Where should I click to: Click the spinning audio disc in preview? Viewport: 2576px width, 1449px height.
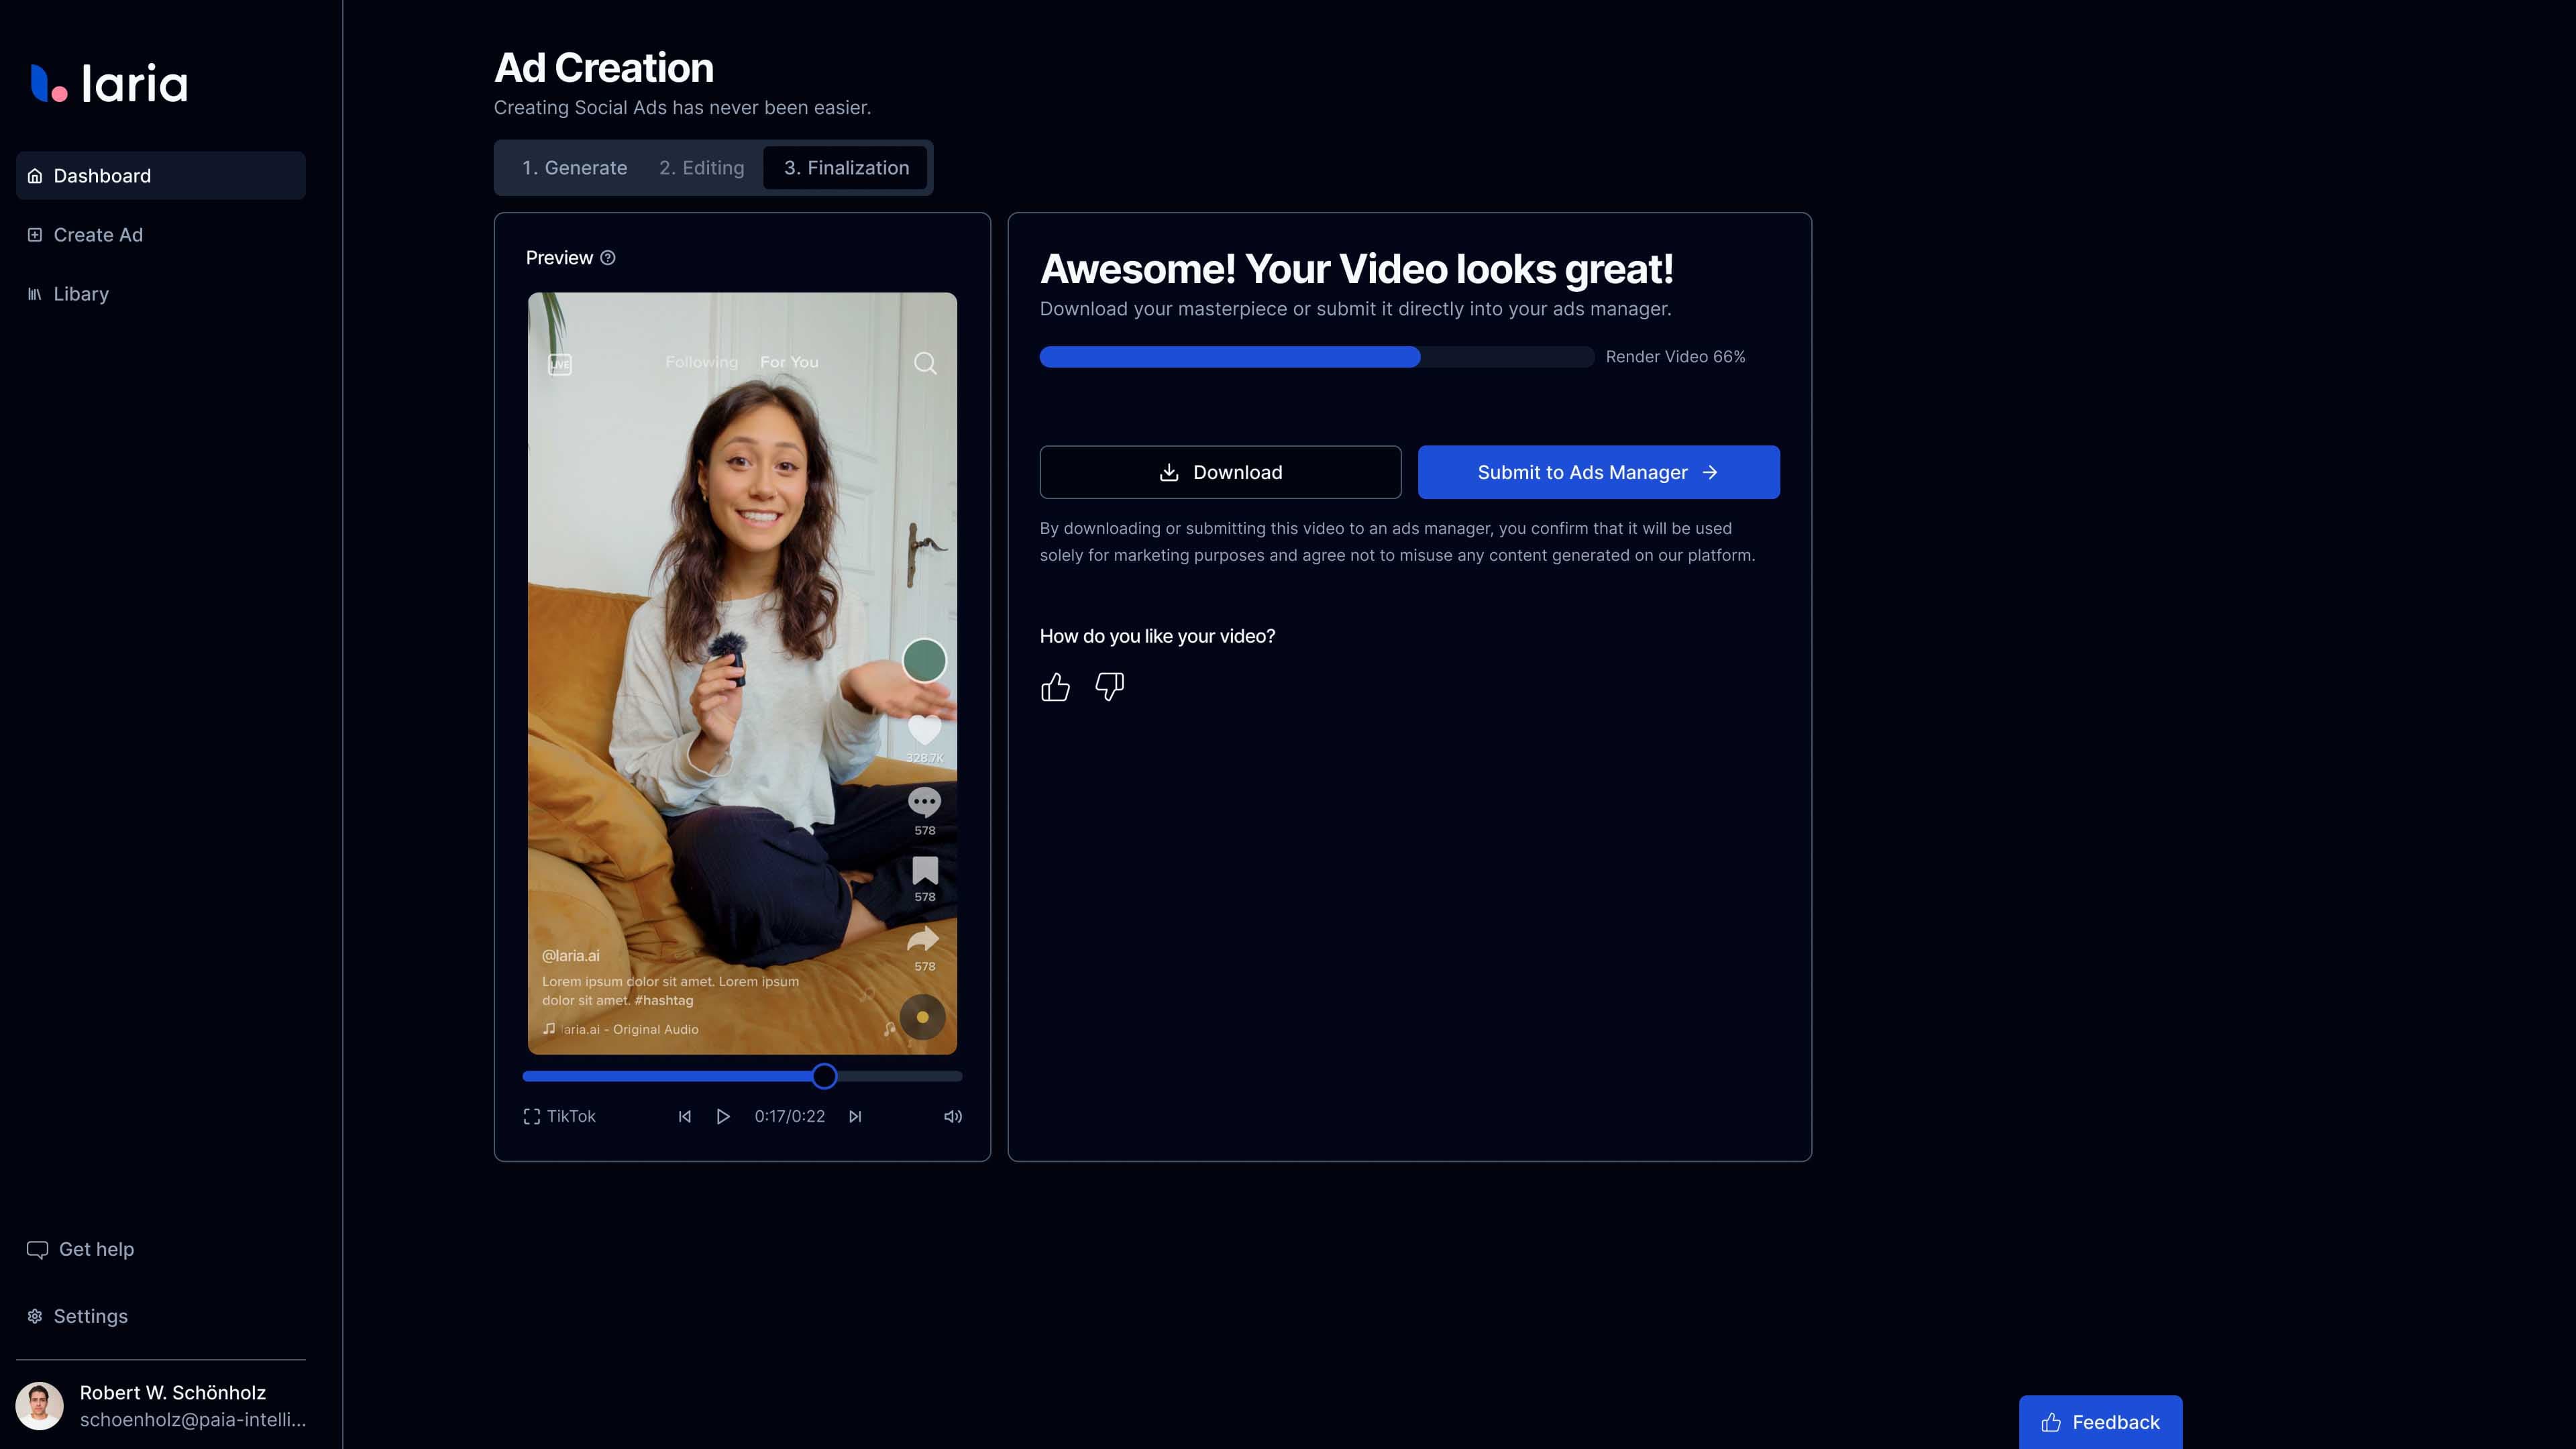[x=922, y=1017]
